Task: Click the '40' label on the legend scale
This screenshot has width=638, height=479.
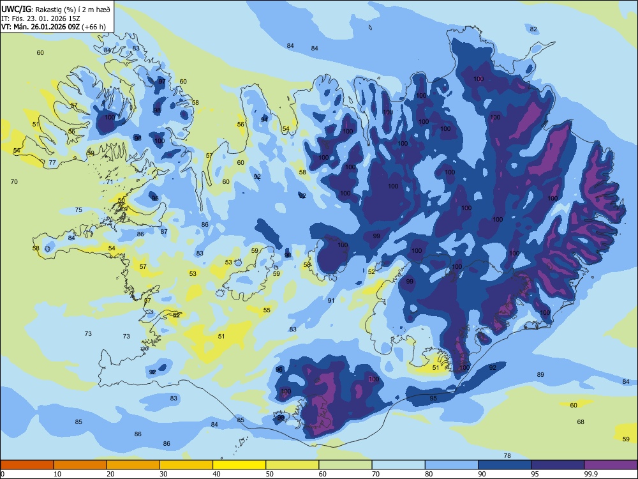Action: coord(216,474)
